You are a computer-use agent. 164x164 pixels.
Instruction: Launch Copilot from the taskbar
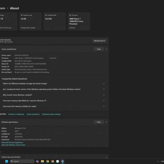pyautogui.click(x=37, y=161)
